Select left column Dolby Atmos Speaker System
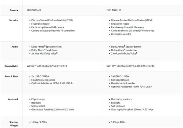 (x=46, y=47)
